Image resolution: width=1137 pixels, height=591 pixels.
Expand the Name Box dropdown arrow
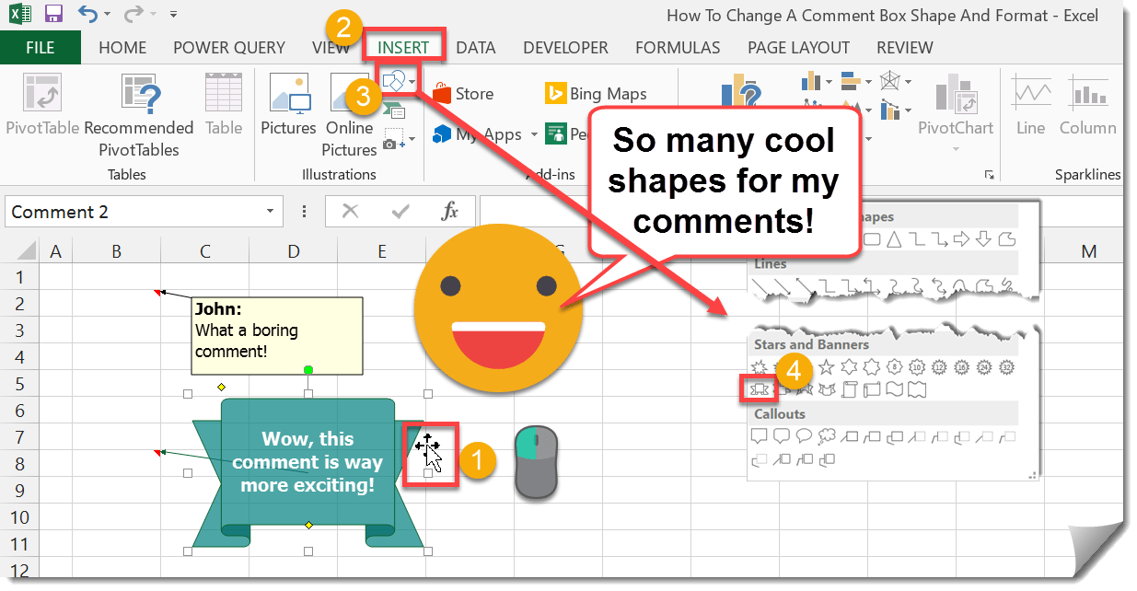270,212
